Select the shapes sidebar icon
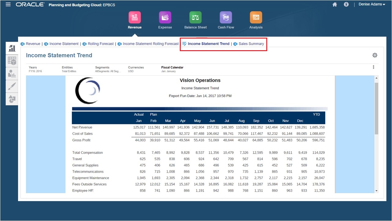392x221 pixels. (12, 99)
